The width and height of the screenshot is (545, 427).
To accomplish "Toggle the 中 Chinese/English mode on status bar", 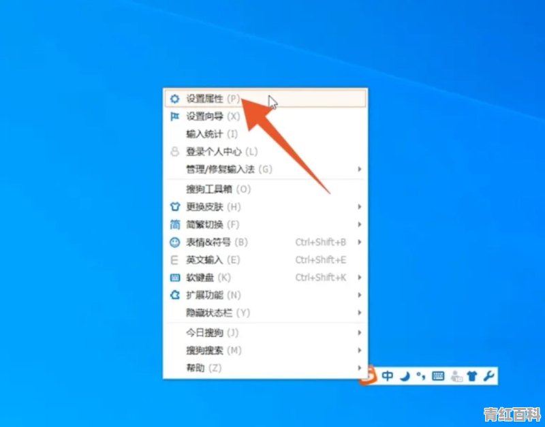I will click(387, 376).
